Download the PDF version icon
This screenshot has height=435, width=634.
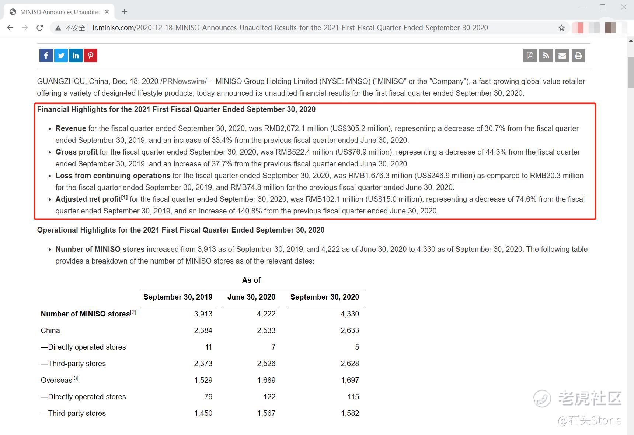[530, 56]
